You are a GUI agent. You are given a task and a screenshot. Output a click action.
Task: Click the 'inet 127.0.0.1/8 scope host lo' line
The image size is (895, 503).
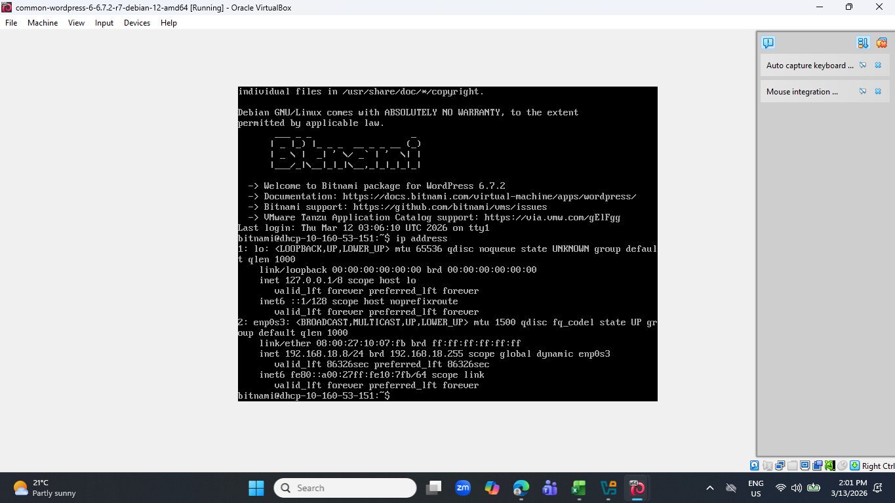338,281
